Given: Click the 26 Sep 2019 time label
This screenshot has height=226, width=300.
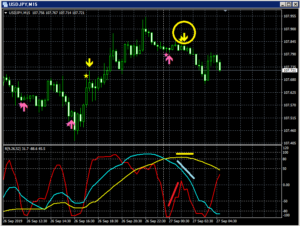Looking at the screenshot, I should click(13, 221).
